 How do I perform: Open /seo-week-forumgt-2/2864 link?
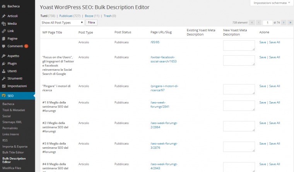[x=164, y=125]
